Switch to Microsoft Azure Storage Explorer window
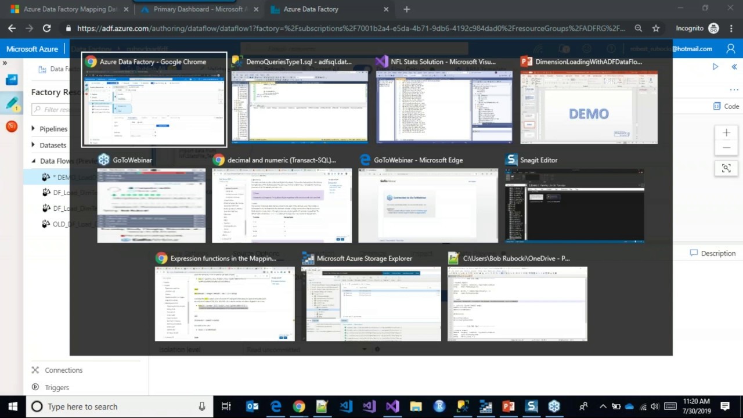This screenshot has width=743, height=418. coord(371,298)
